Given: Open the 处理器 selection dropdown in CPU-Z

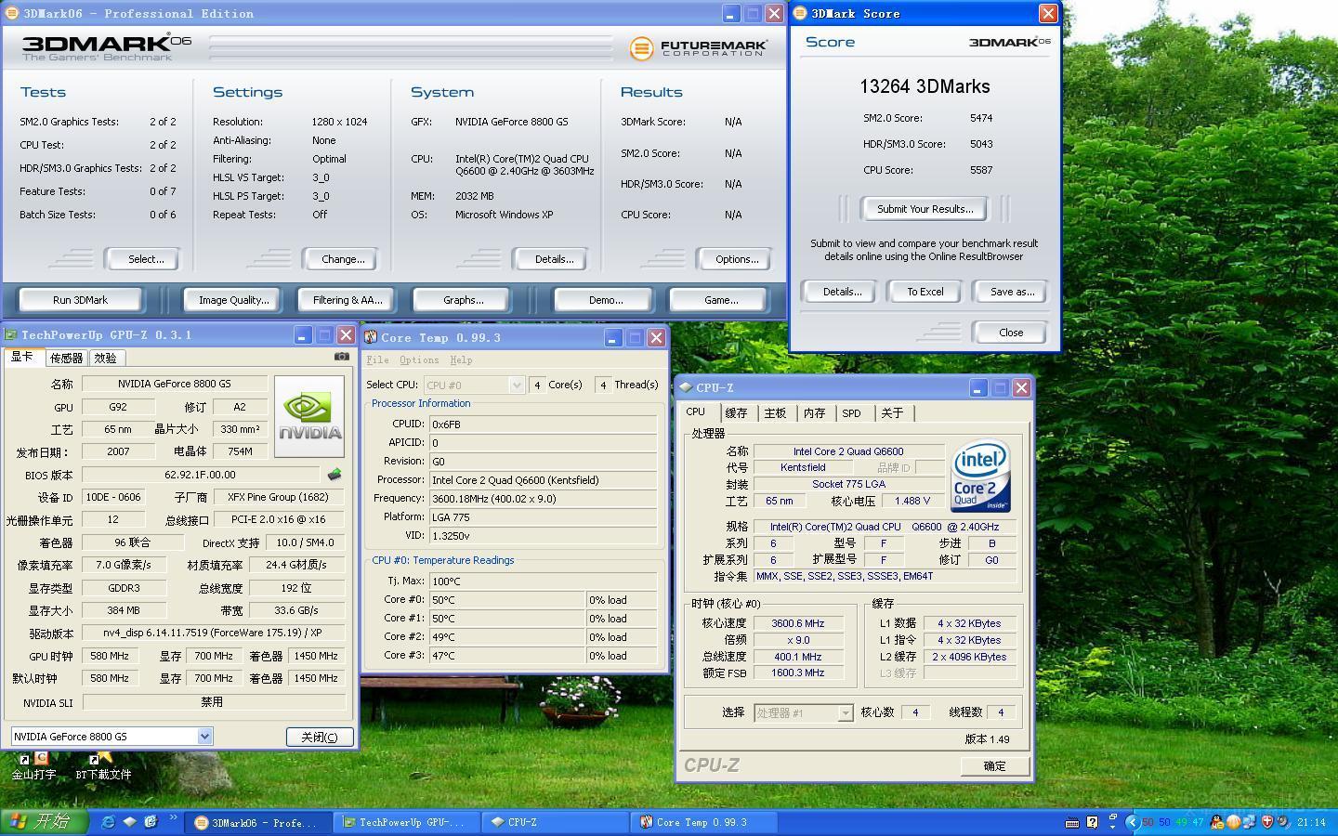Looking at the screenshot, I should click(x=845, y=712).
